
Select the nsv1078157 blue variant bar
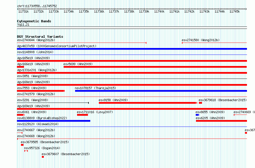click(161, 91)
